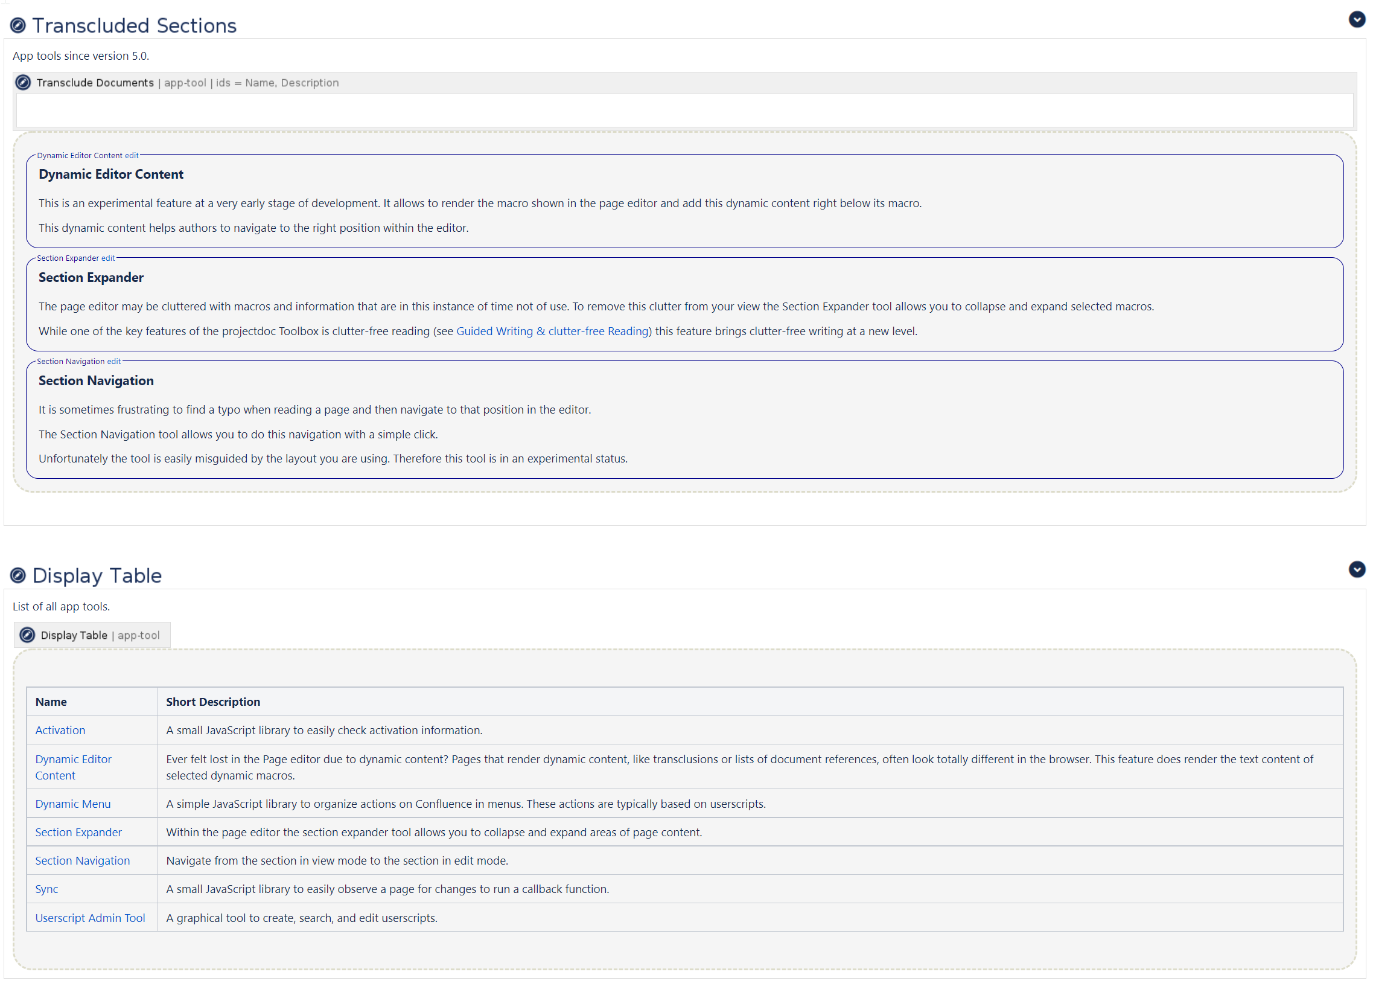The image size is (1373, 992).
Task: Edit the Section Navigation section
Action: click(114, 362)
